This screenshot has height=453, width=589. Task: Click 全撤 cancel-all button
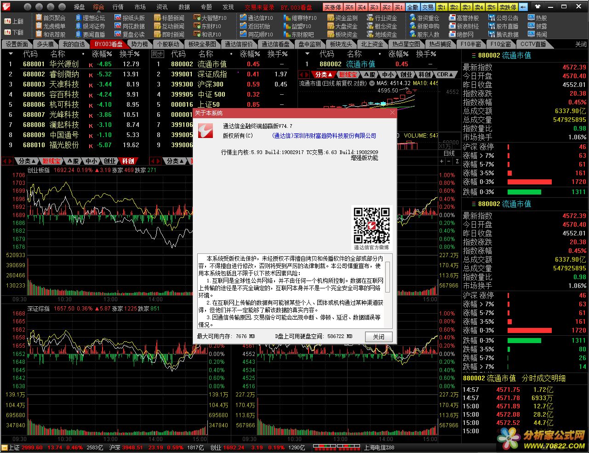coord(412,7)
